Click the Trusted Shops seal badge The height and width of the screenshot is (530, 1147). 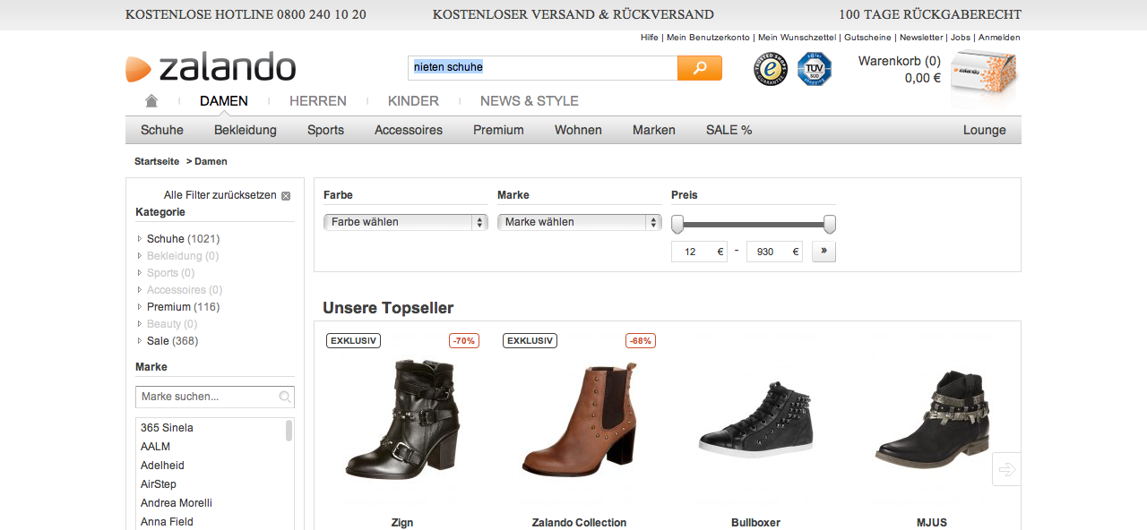[x=771, y=69]
